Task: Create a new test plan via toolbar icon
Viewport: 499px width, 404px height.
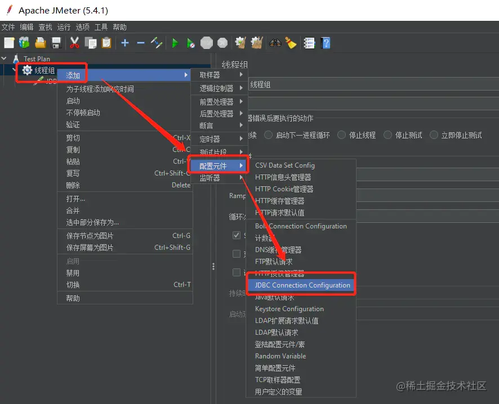Action: 9,43
